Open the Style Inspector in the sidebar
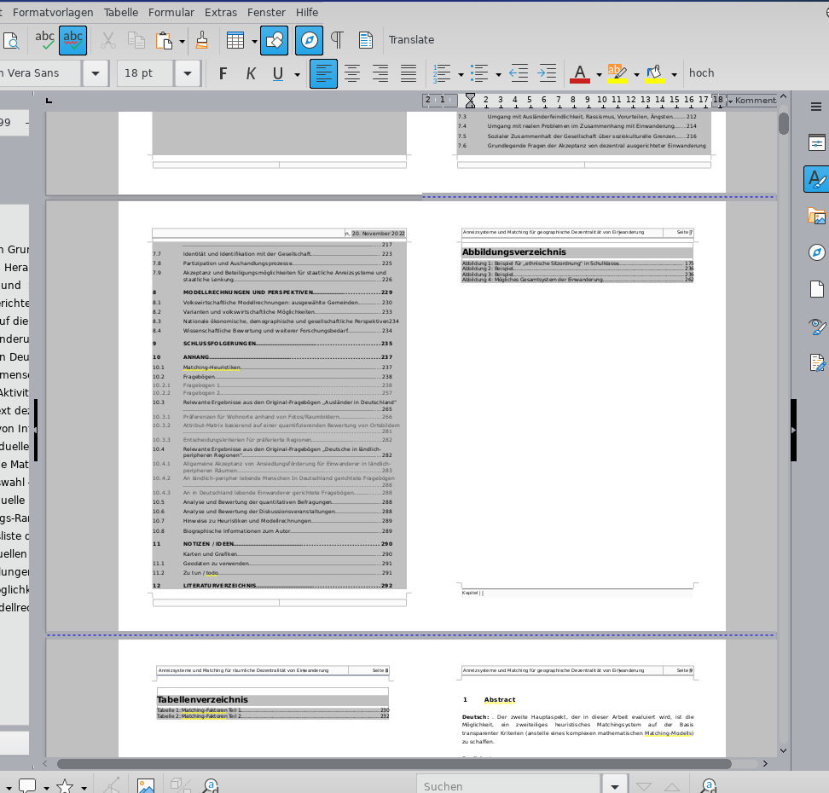This screenshot has height=793, width=829. coord(817,327)
